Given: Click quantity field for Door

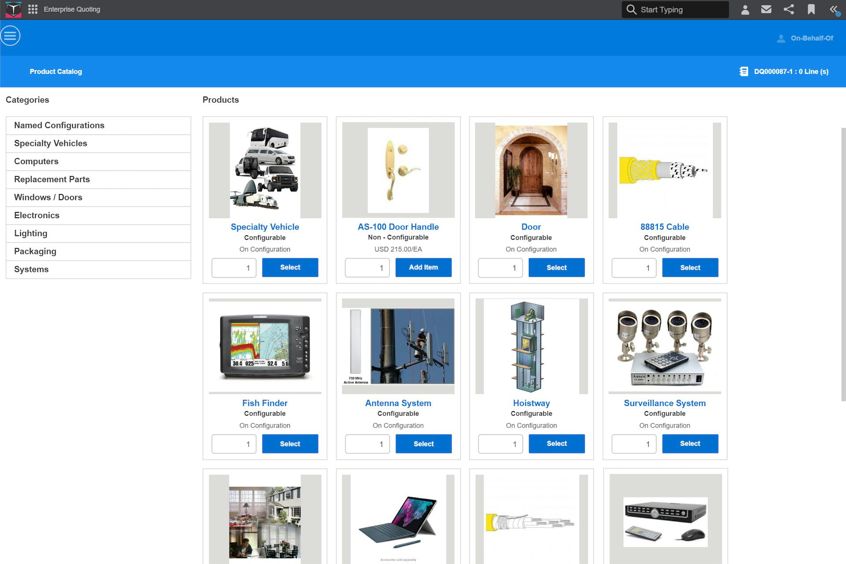Looking at the screenshot, I should point(501,268).
